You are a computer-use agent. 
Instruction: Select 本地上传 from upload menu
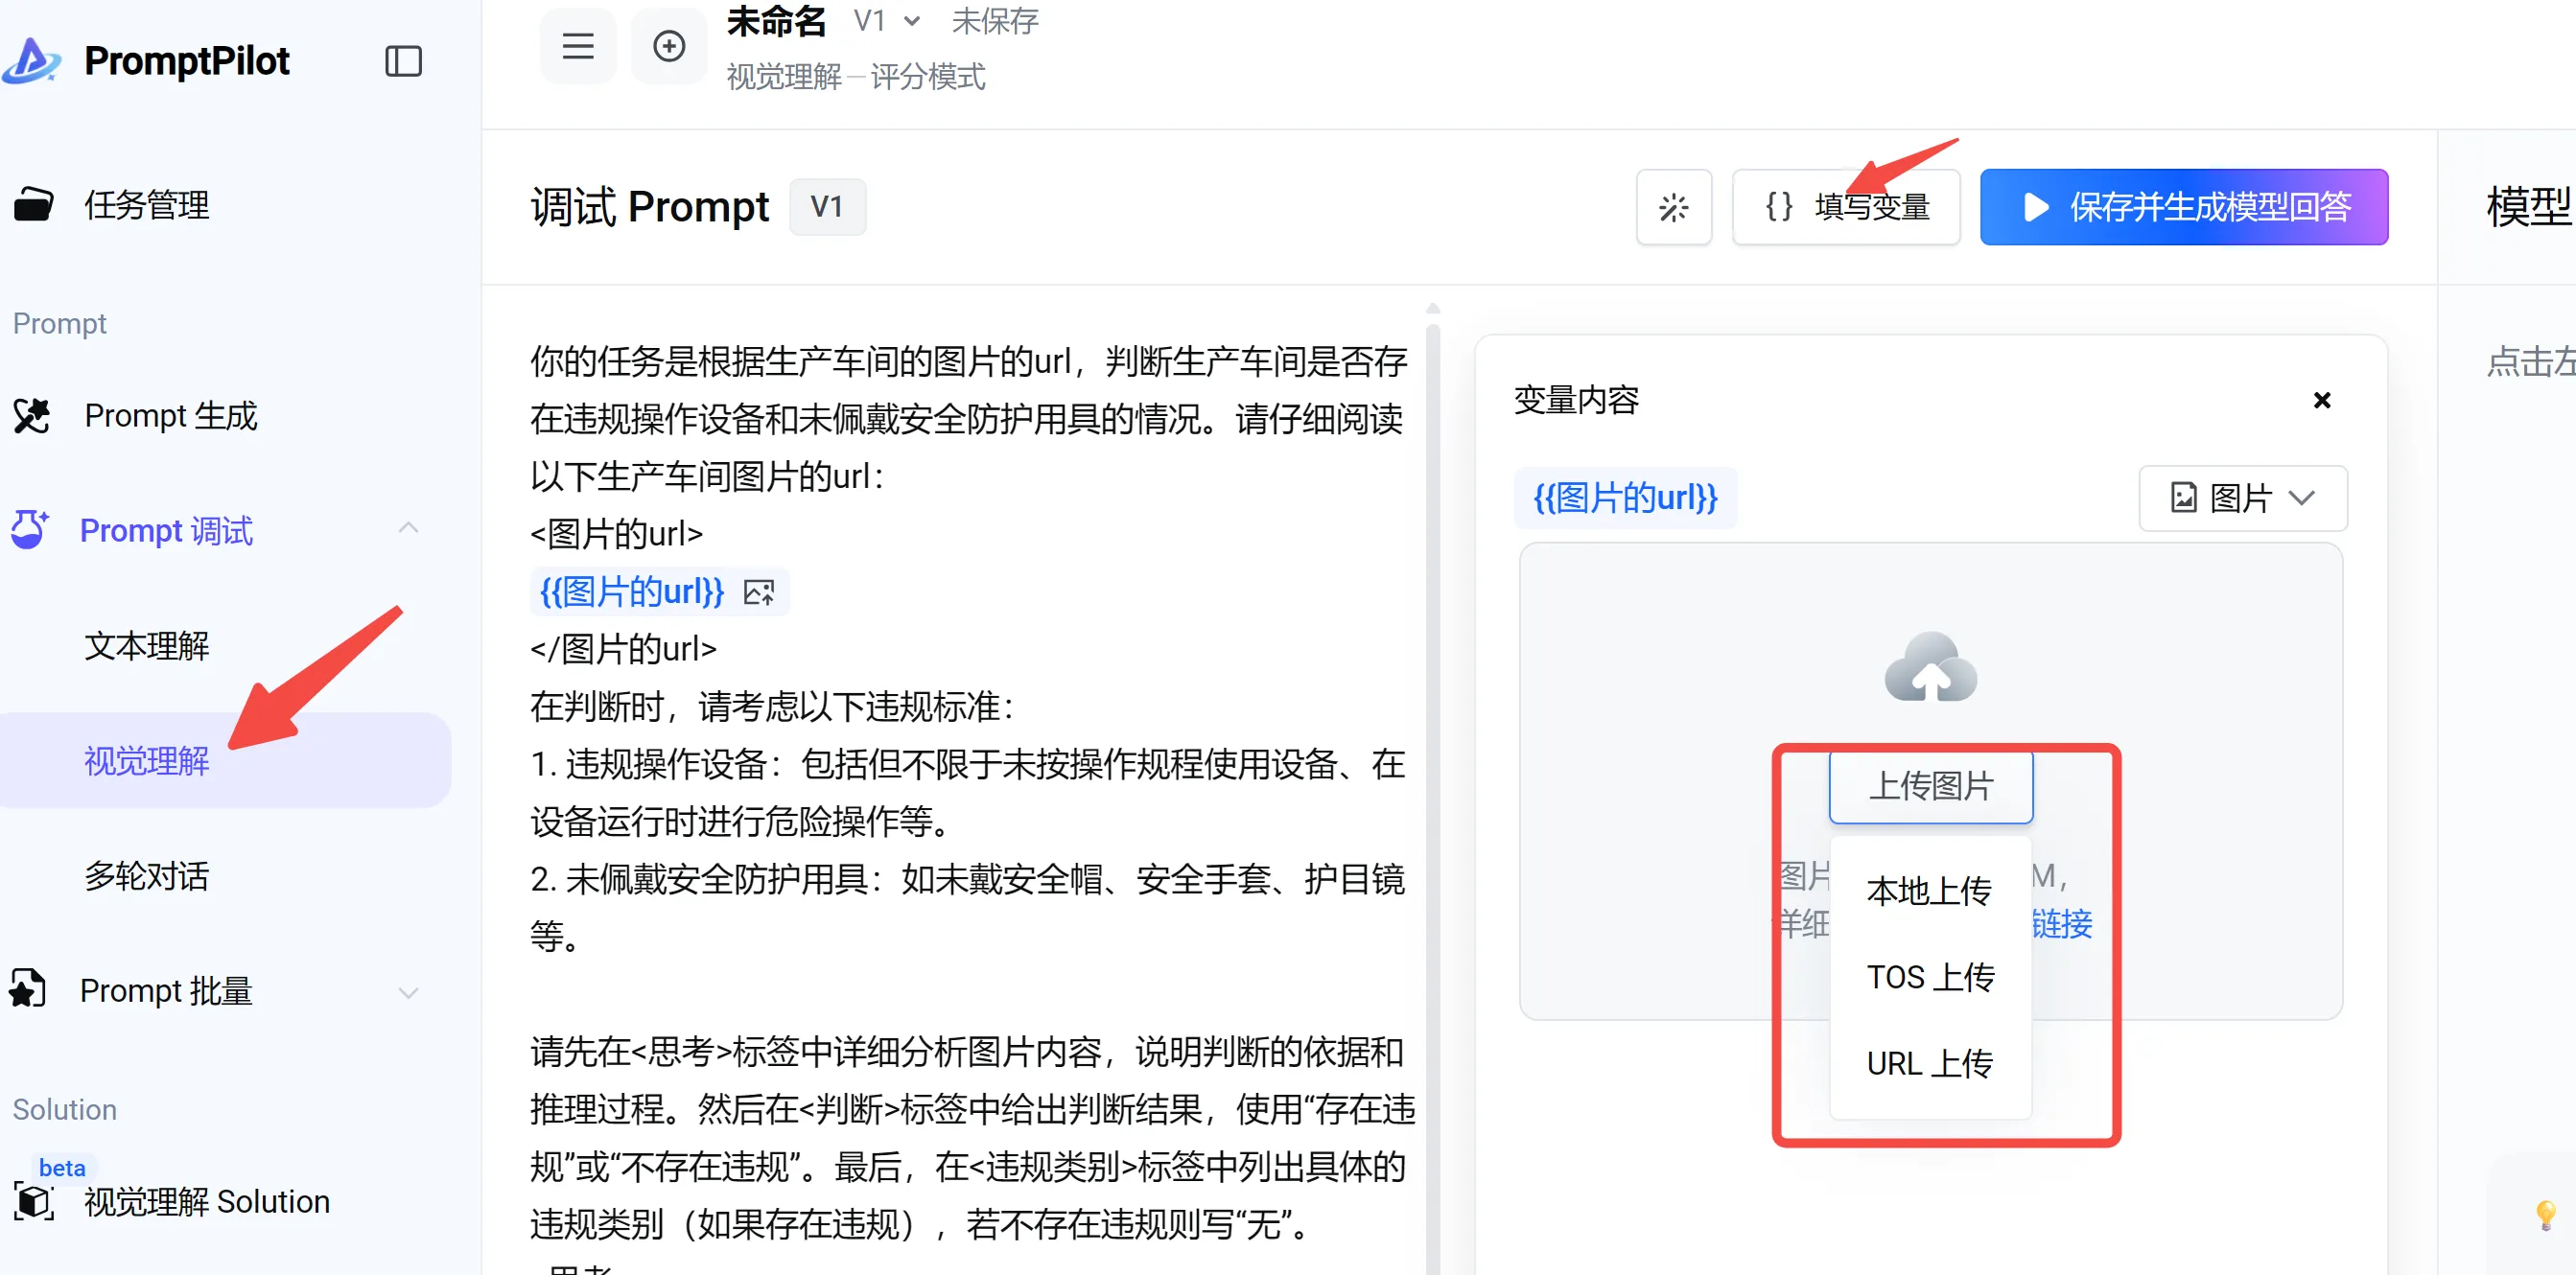(1928, 891)
